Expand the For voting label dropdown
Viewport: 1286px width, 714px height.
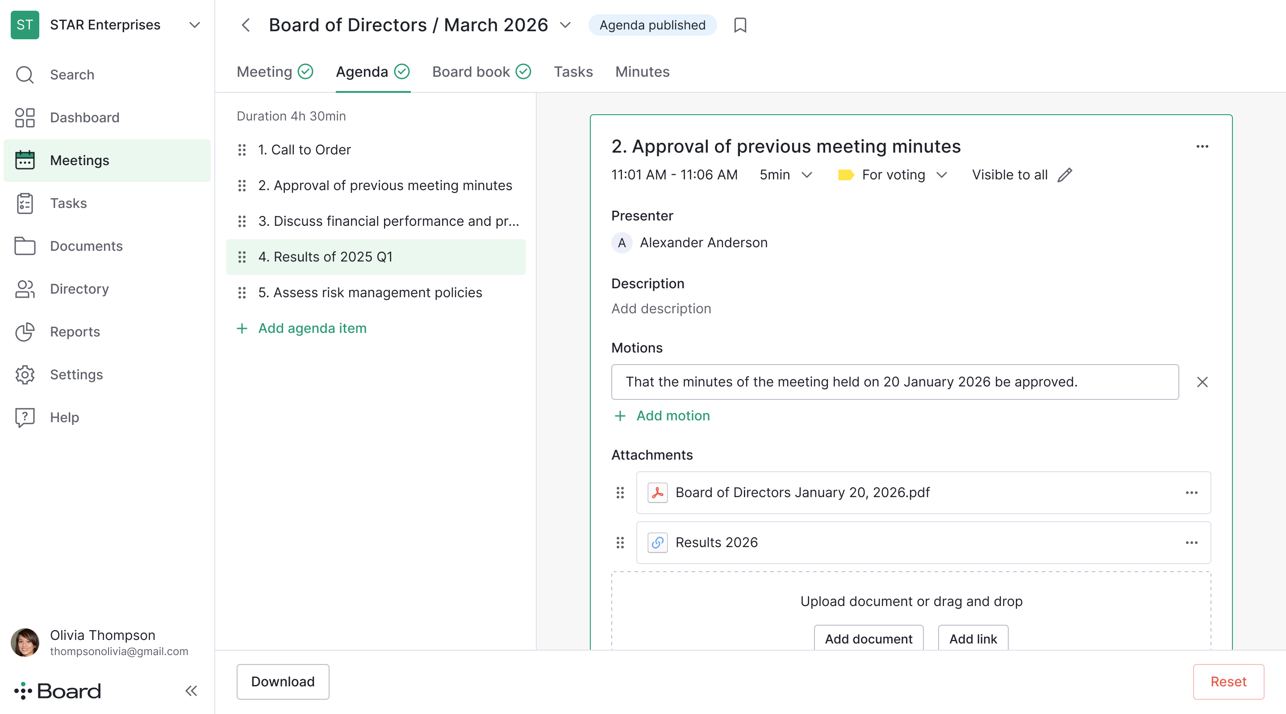click(943, 174)
